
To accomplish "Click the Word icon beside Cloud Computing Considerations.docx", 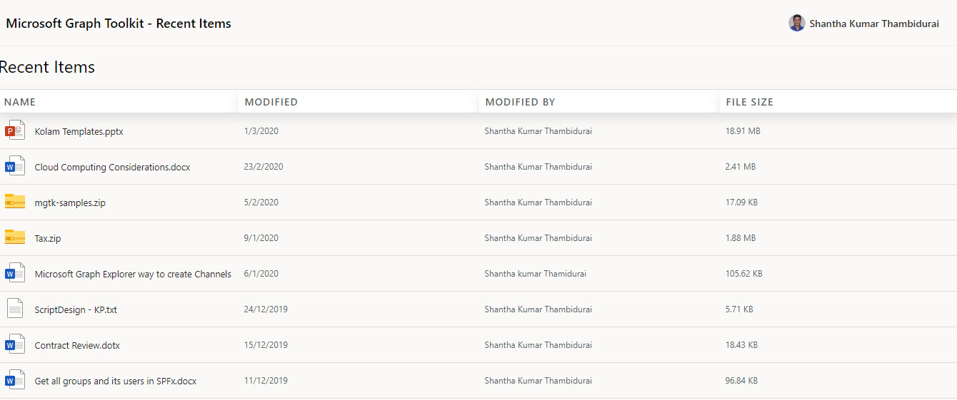I will 15,166.
